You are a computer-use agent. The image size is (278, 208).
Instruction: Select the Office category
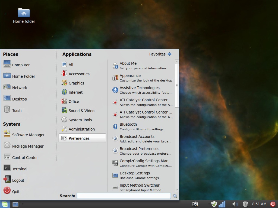point(82,101)
